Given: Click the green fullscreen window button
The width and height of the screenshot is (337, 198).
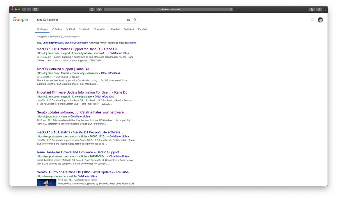Looking at the screenshot, I should coord(19,10).
